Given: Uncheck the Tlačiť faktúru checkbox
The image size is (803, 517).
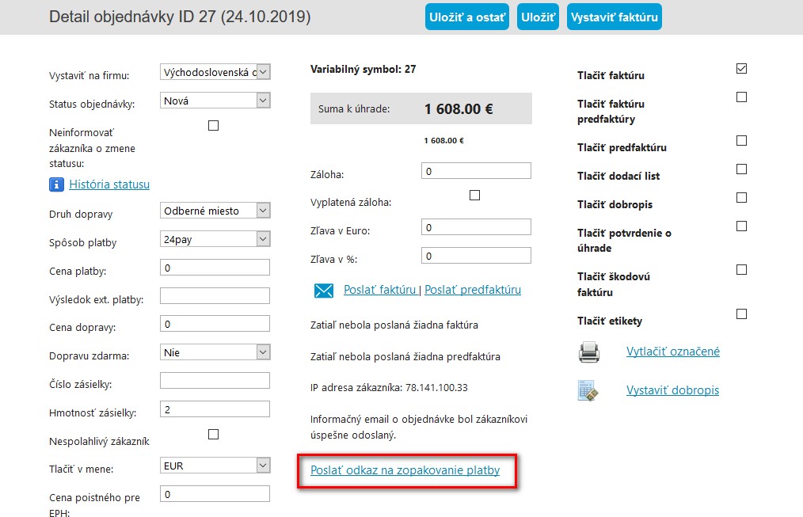Looking at the screenshot, I should pos(741,69).
